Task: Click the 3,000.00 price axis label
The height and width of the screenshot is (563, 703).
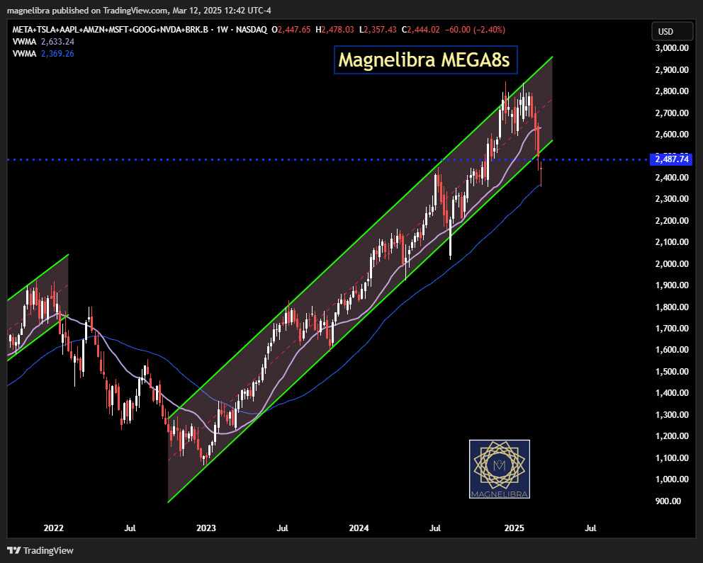Action: (x=672, y=48)
